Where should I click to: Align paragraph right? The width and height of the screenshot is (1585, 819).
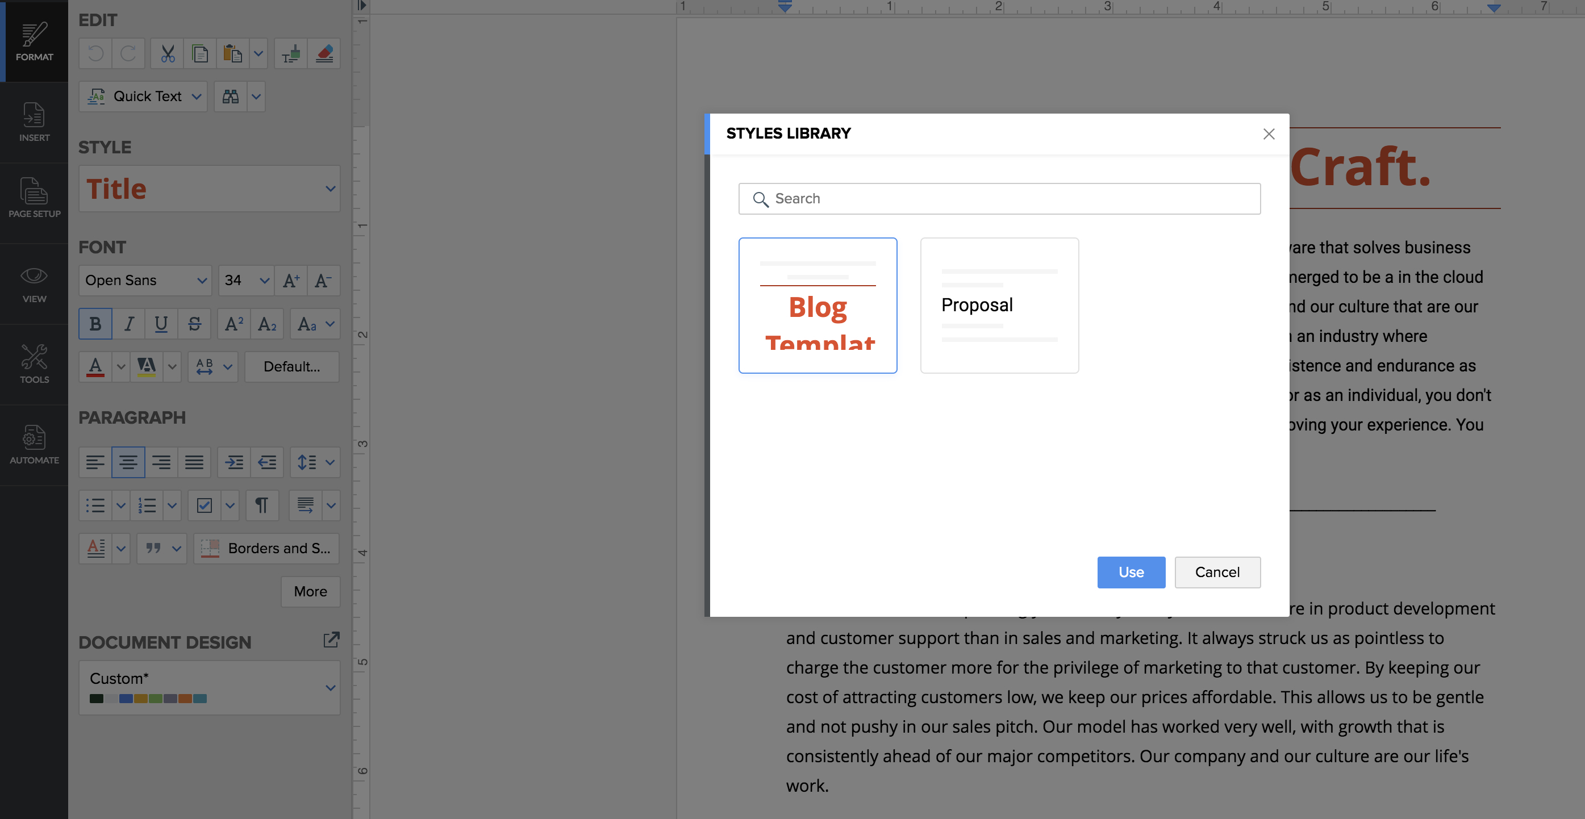161,462
